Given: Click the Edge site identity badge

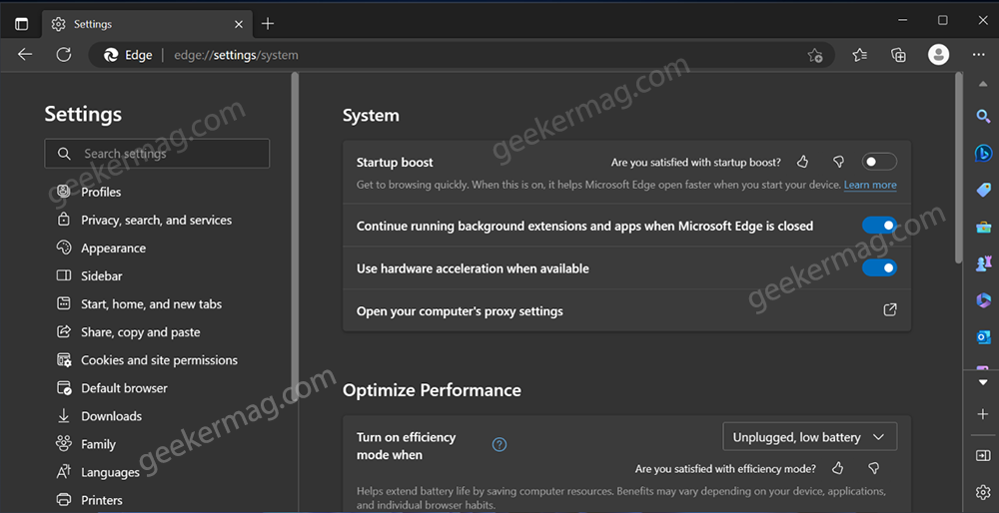Looking at the screenshot, I should [129, 55].
